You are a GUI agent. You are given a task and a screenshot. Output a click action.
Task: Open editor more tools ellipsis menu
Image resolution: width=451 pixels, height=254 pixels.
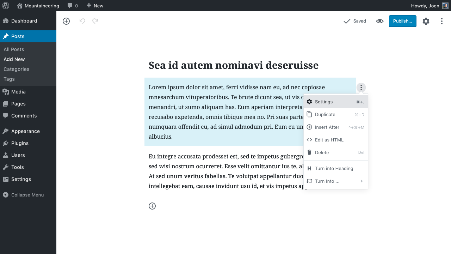pyautogui.click(x=441, y=21)
